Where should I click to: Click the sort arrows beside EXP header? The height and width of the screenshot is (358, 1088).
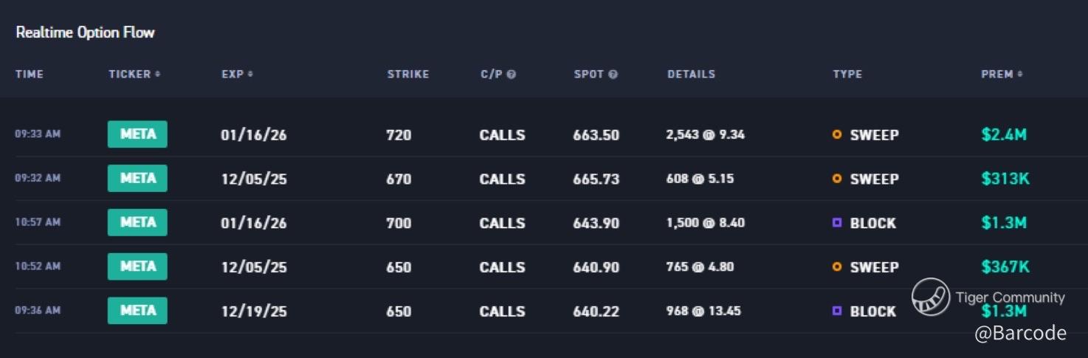(x=250, y=75)
